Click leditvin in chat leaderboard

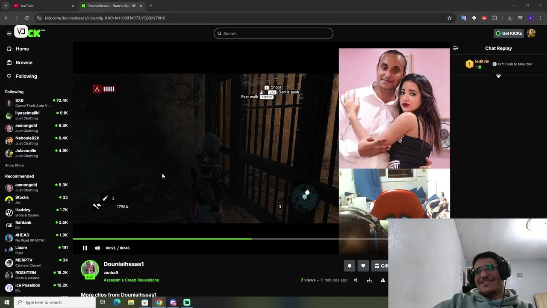coord(482,62)
